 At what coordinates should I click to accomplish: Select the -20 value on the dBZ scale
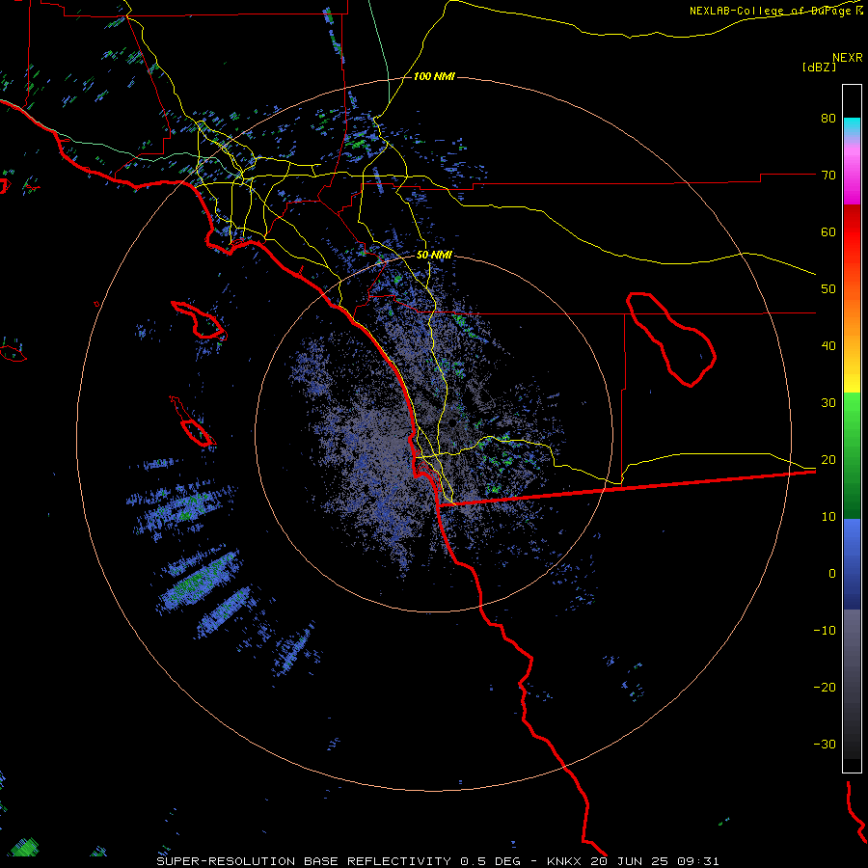(x=825, y=688)
